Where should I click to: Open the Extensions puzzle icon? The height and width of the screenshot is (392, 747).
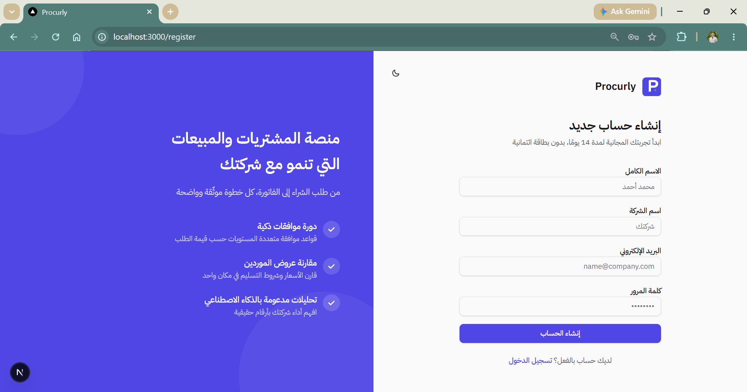click(682, 37)
